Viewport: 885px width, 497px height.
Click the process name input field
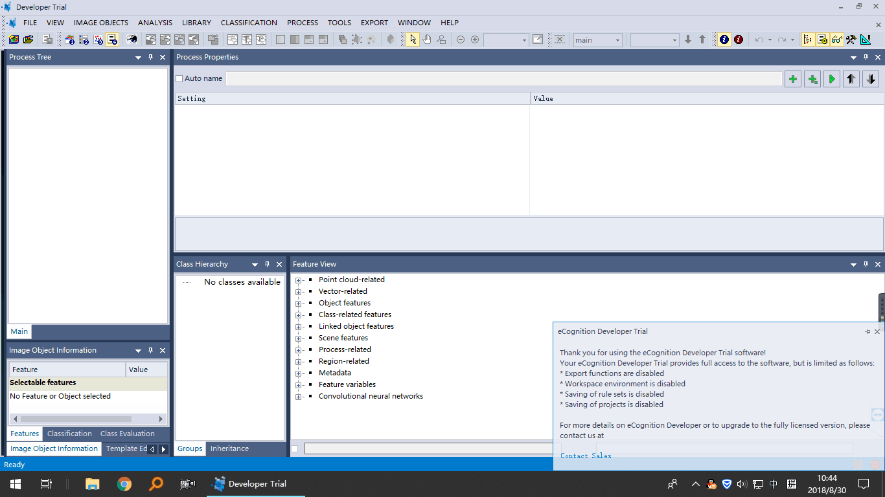point(503,78)
